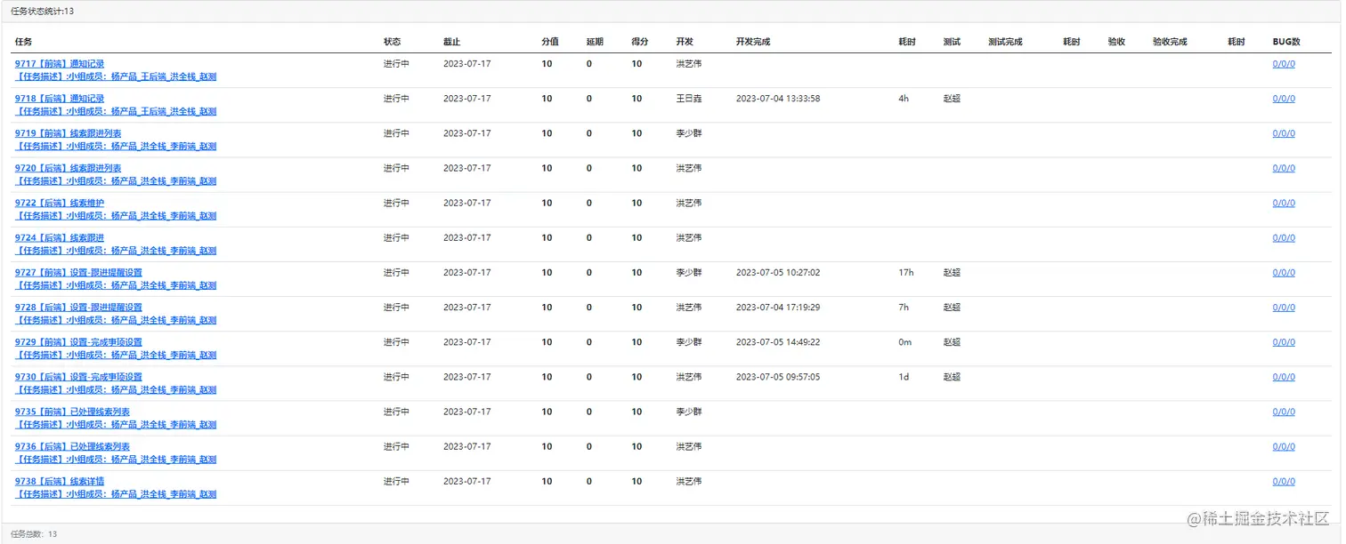
Task: Open the 0/0/0 BUG link for task 9717
Action: tap(1284, 64)
